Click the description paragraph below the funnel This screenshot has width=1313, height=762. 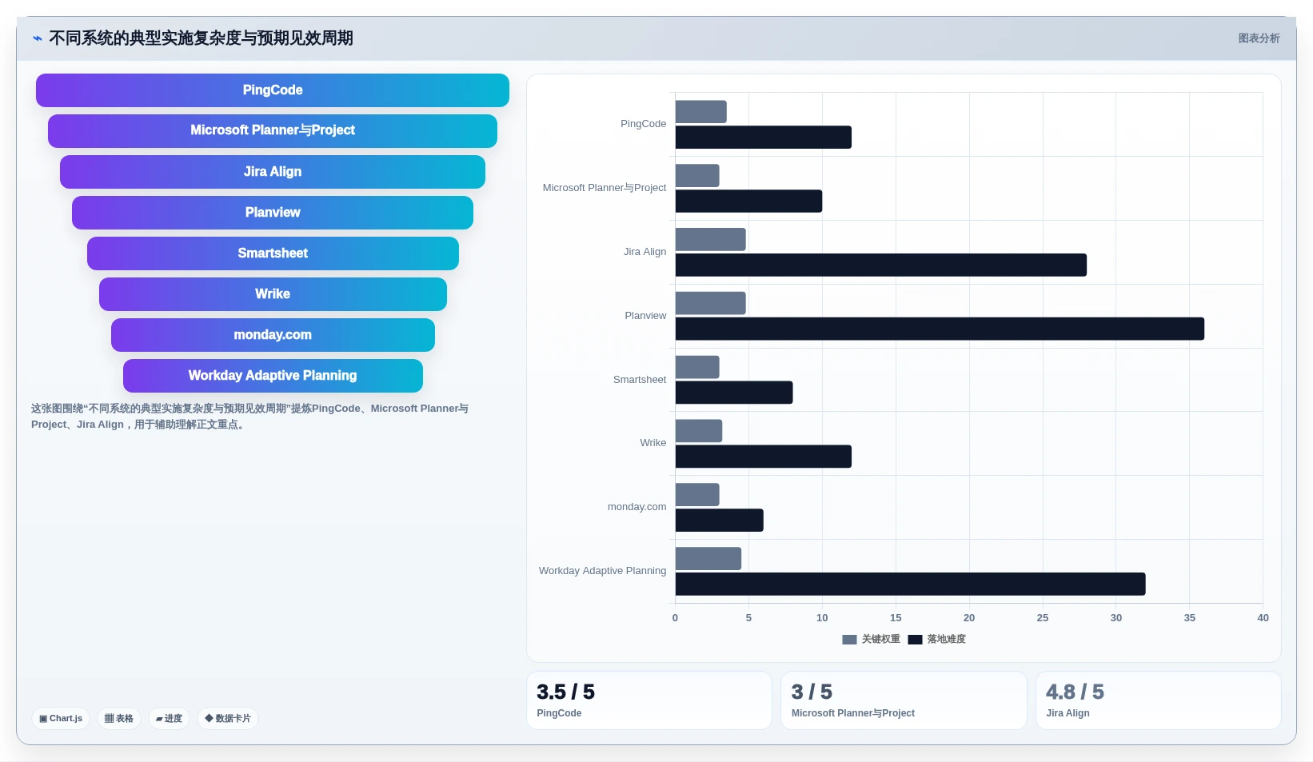coord(250,417)
